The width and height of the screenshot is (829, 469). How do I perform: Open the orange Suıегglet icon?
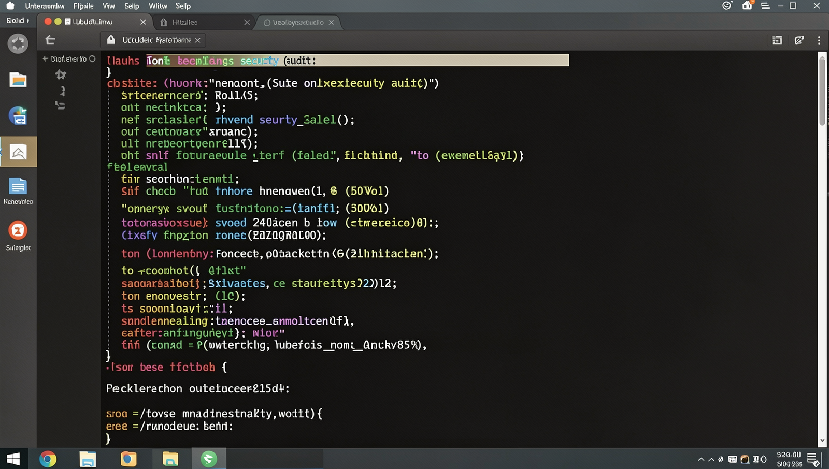click(x=18, y=230)
